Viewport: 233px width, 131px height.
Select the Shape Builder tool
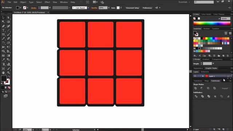(x=3, y=51)
